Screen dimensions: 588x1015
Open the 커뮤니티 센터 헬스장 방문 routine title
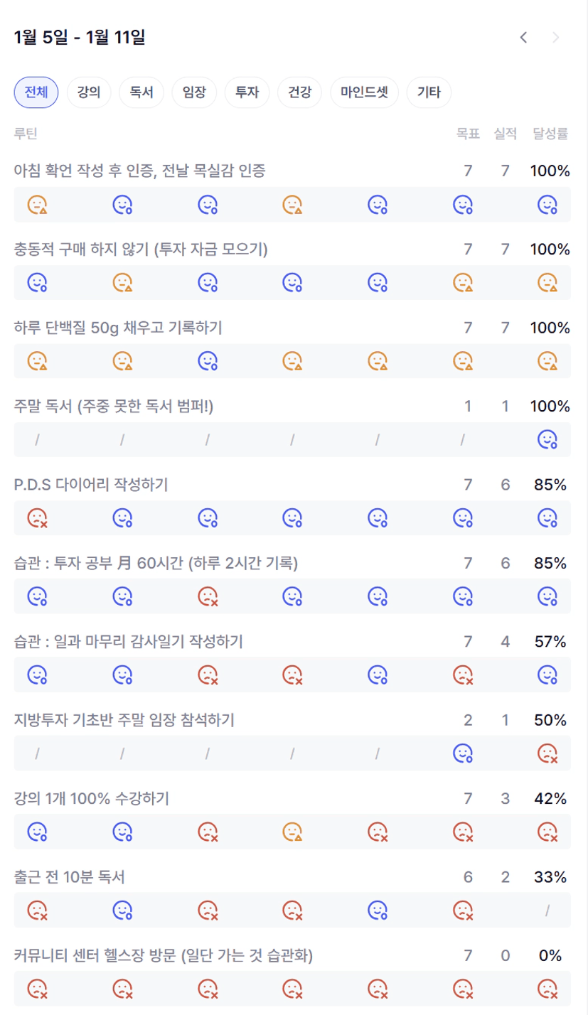tap(163, 955)
